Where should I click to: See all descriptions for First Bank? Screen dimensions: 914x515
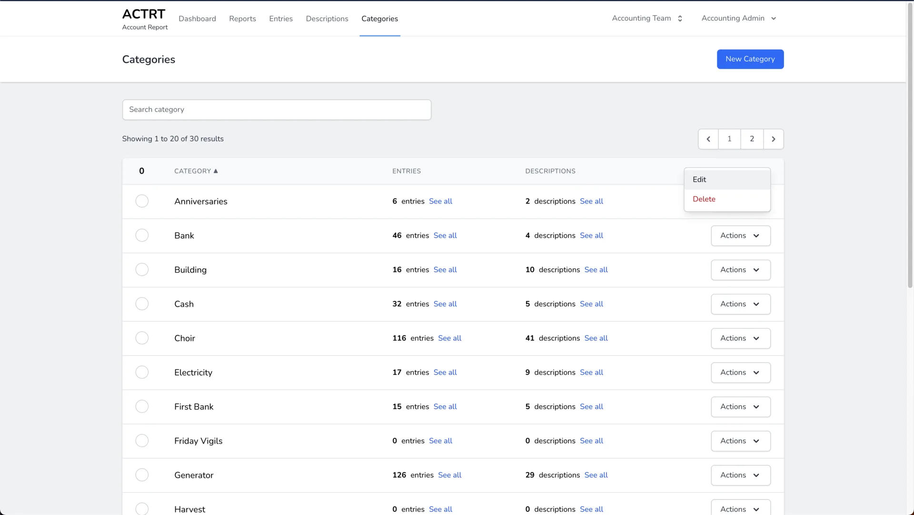591,407
